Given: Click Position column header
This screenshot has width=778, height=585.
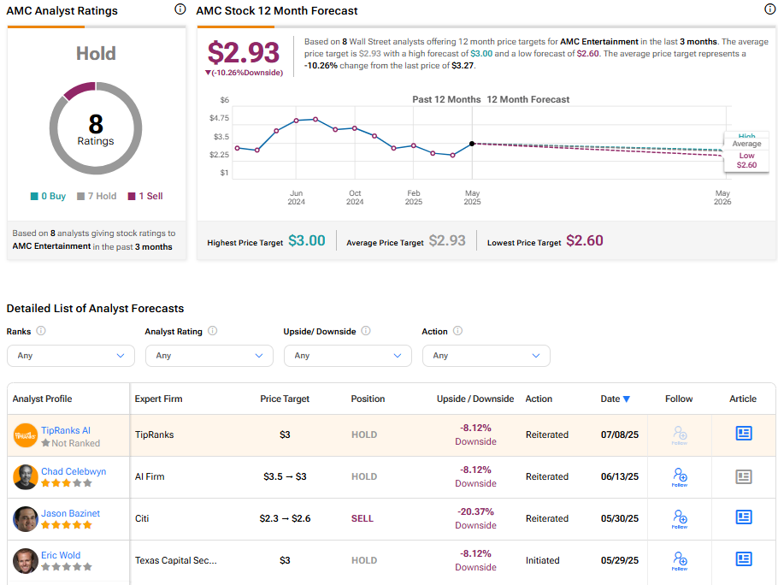Looking at the screenshot, I should click(x=368, y=399).
